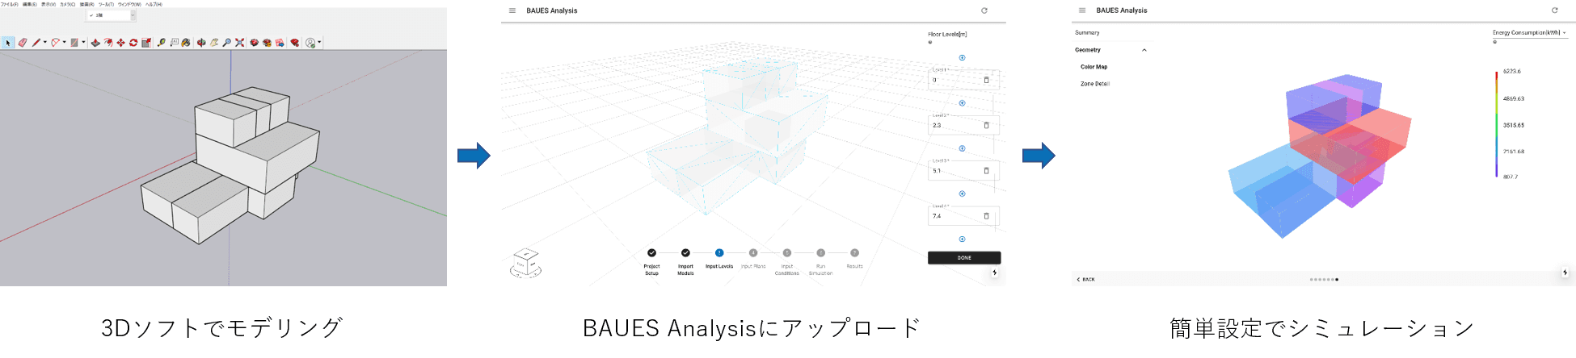Open the Energy Consumption[kWh] dropdown
This screenshot has width=1576, height=358.
point(1529,33)
